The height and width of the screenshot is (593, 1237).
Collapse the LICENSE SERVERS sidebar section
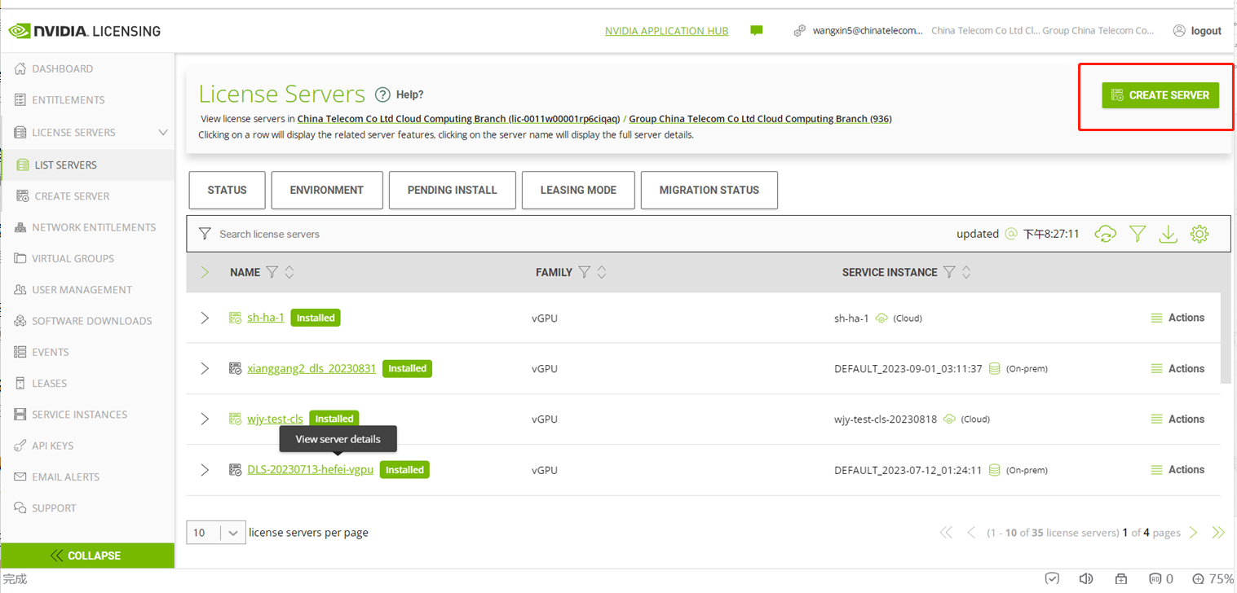pos(163,132)
